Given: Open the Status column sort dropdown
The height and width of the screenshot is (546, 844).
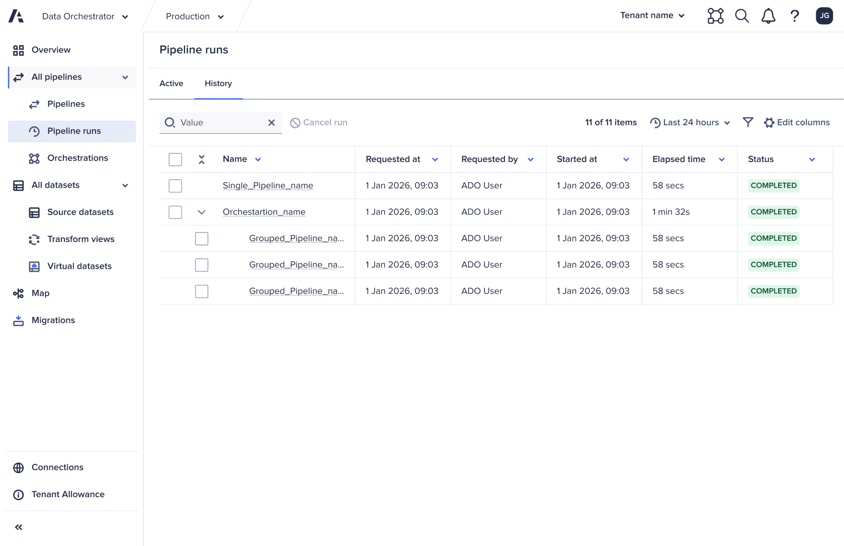Looking at the screenshot, I should (x=812, y=160).
